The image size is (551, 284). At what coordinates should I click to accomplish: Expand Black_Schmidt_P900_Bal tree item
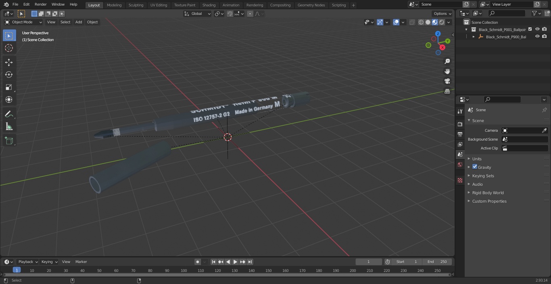coord(474,37)
